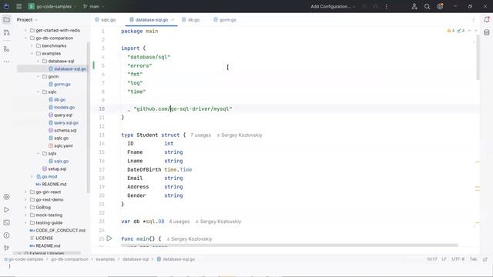Open the Notifications bell icon
493x277 pixels.
[x=486, y=20]
